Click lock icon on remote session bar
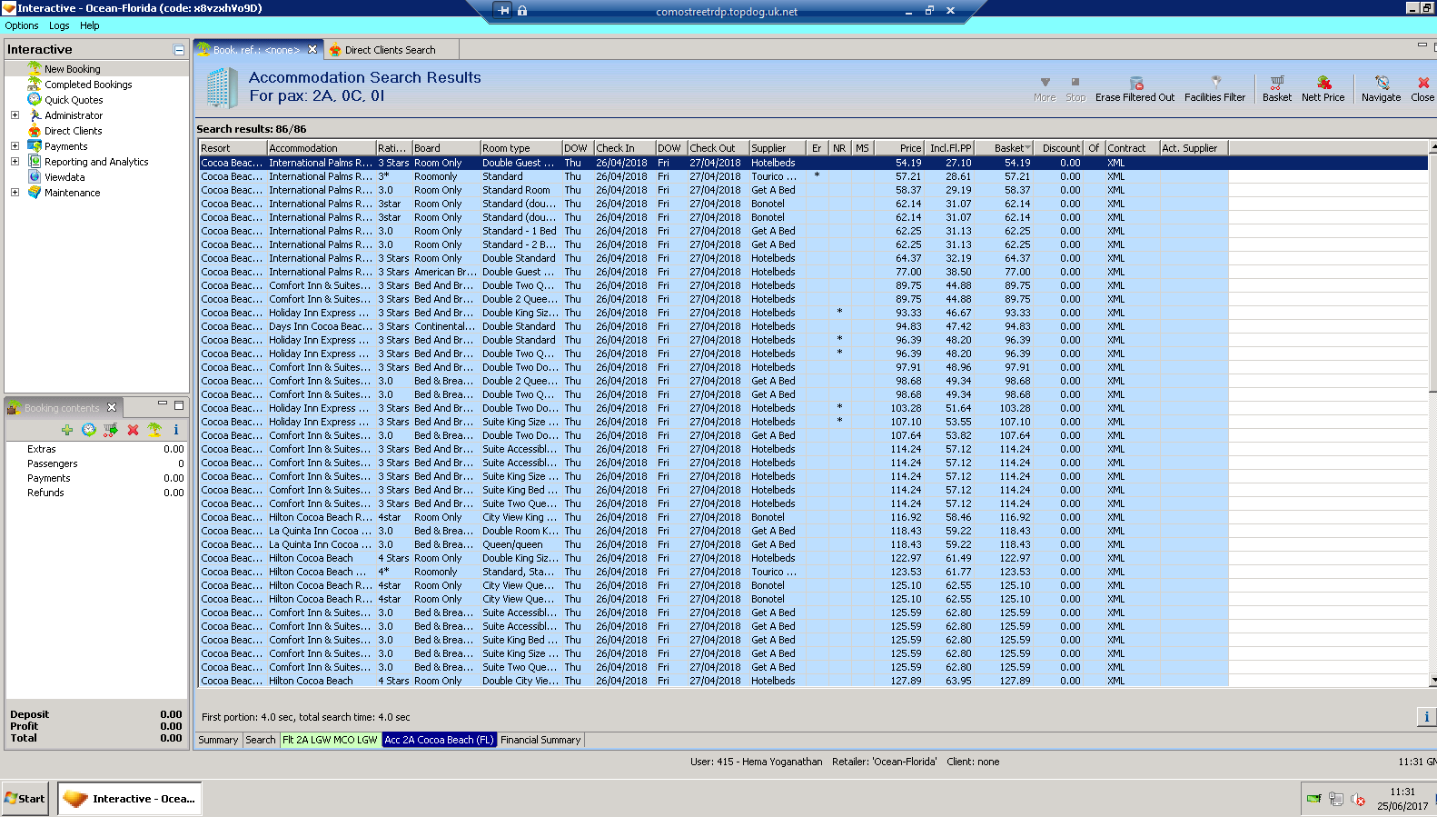The height and width of the screenshot is (817, 1437). 522,11
